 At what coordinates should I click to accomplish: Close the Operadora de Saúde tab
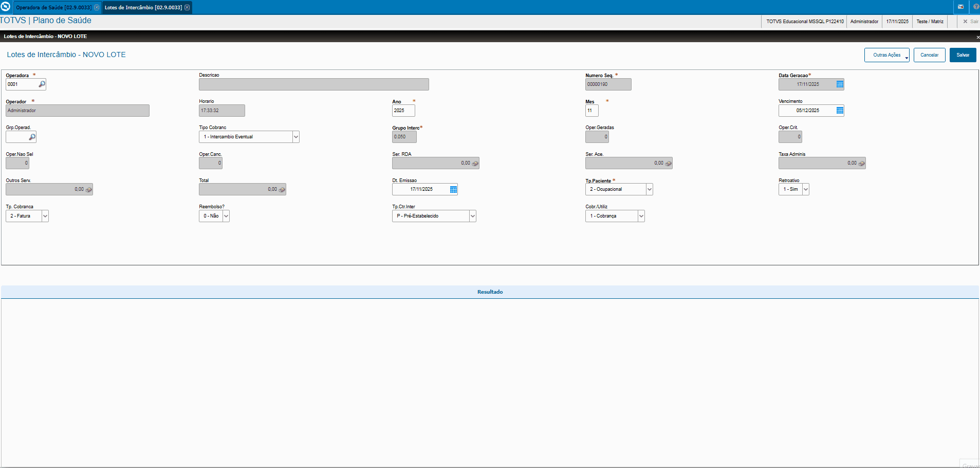[x=97, y=7]
